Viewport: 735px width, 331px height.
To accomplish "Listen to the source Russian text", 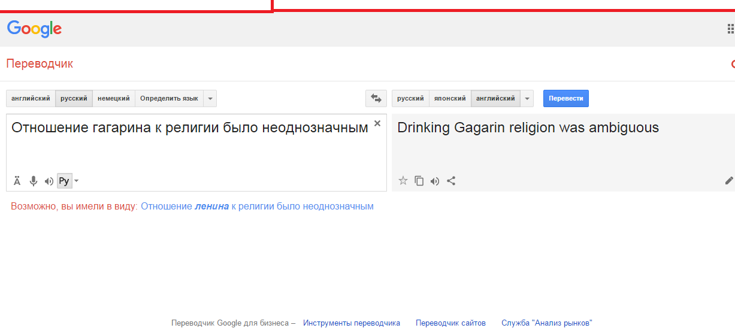I will (x=49, y=181).
